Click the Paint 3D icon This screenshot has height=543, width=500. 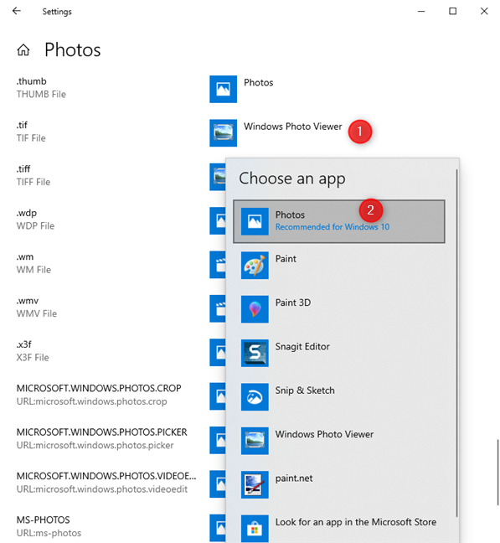(255, 309)
